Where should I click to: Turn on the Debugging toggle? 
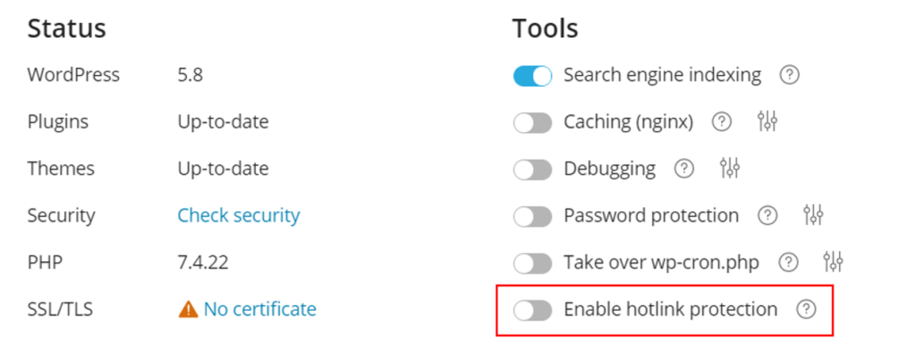tap(533, 170)
